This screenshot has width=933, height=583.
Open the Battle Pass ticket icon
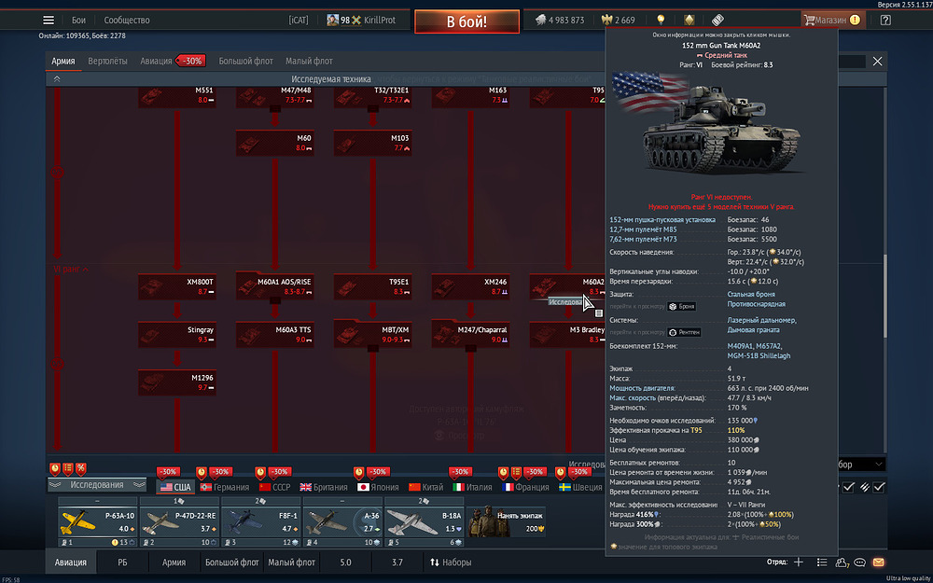coord(717,21)
